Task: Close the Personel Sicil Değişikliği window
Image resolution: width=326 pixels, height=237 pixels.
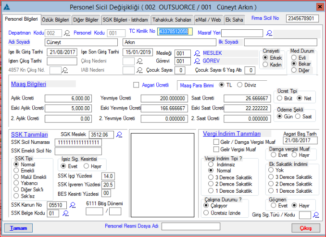Action: (x=320, y=7)
